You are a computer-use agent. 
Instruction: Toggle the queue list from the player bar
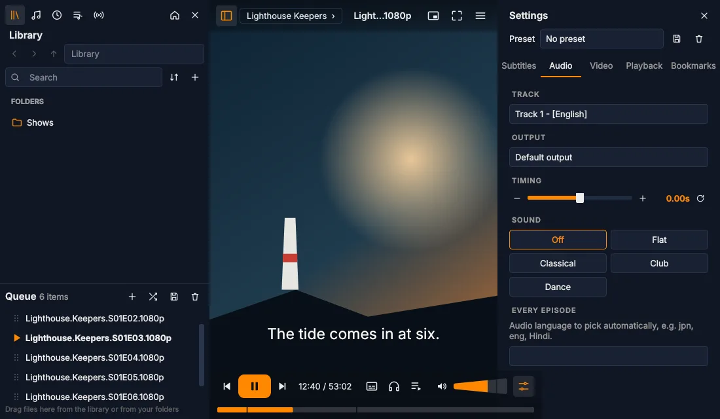[416, 386]
